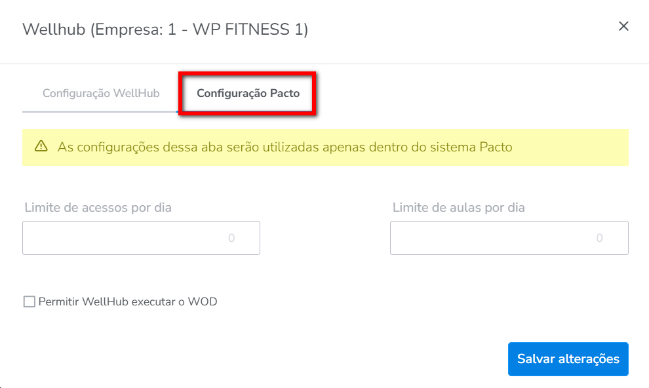Click the yellow warning banner message text
This screenshot has width=649, height=388.
pyautogui.click(x=285, y=147)
